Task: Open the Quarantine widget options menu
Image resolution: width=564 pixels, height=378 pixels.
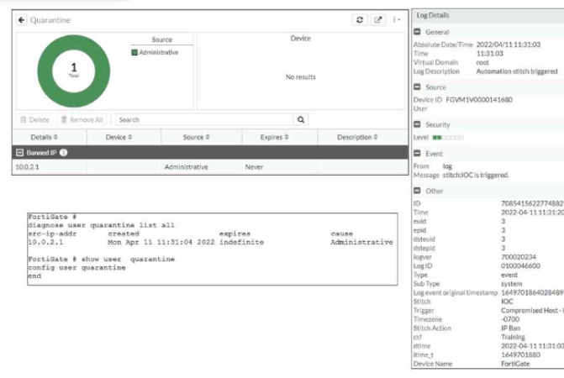Action: tap(396, 20)
